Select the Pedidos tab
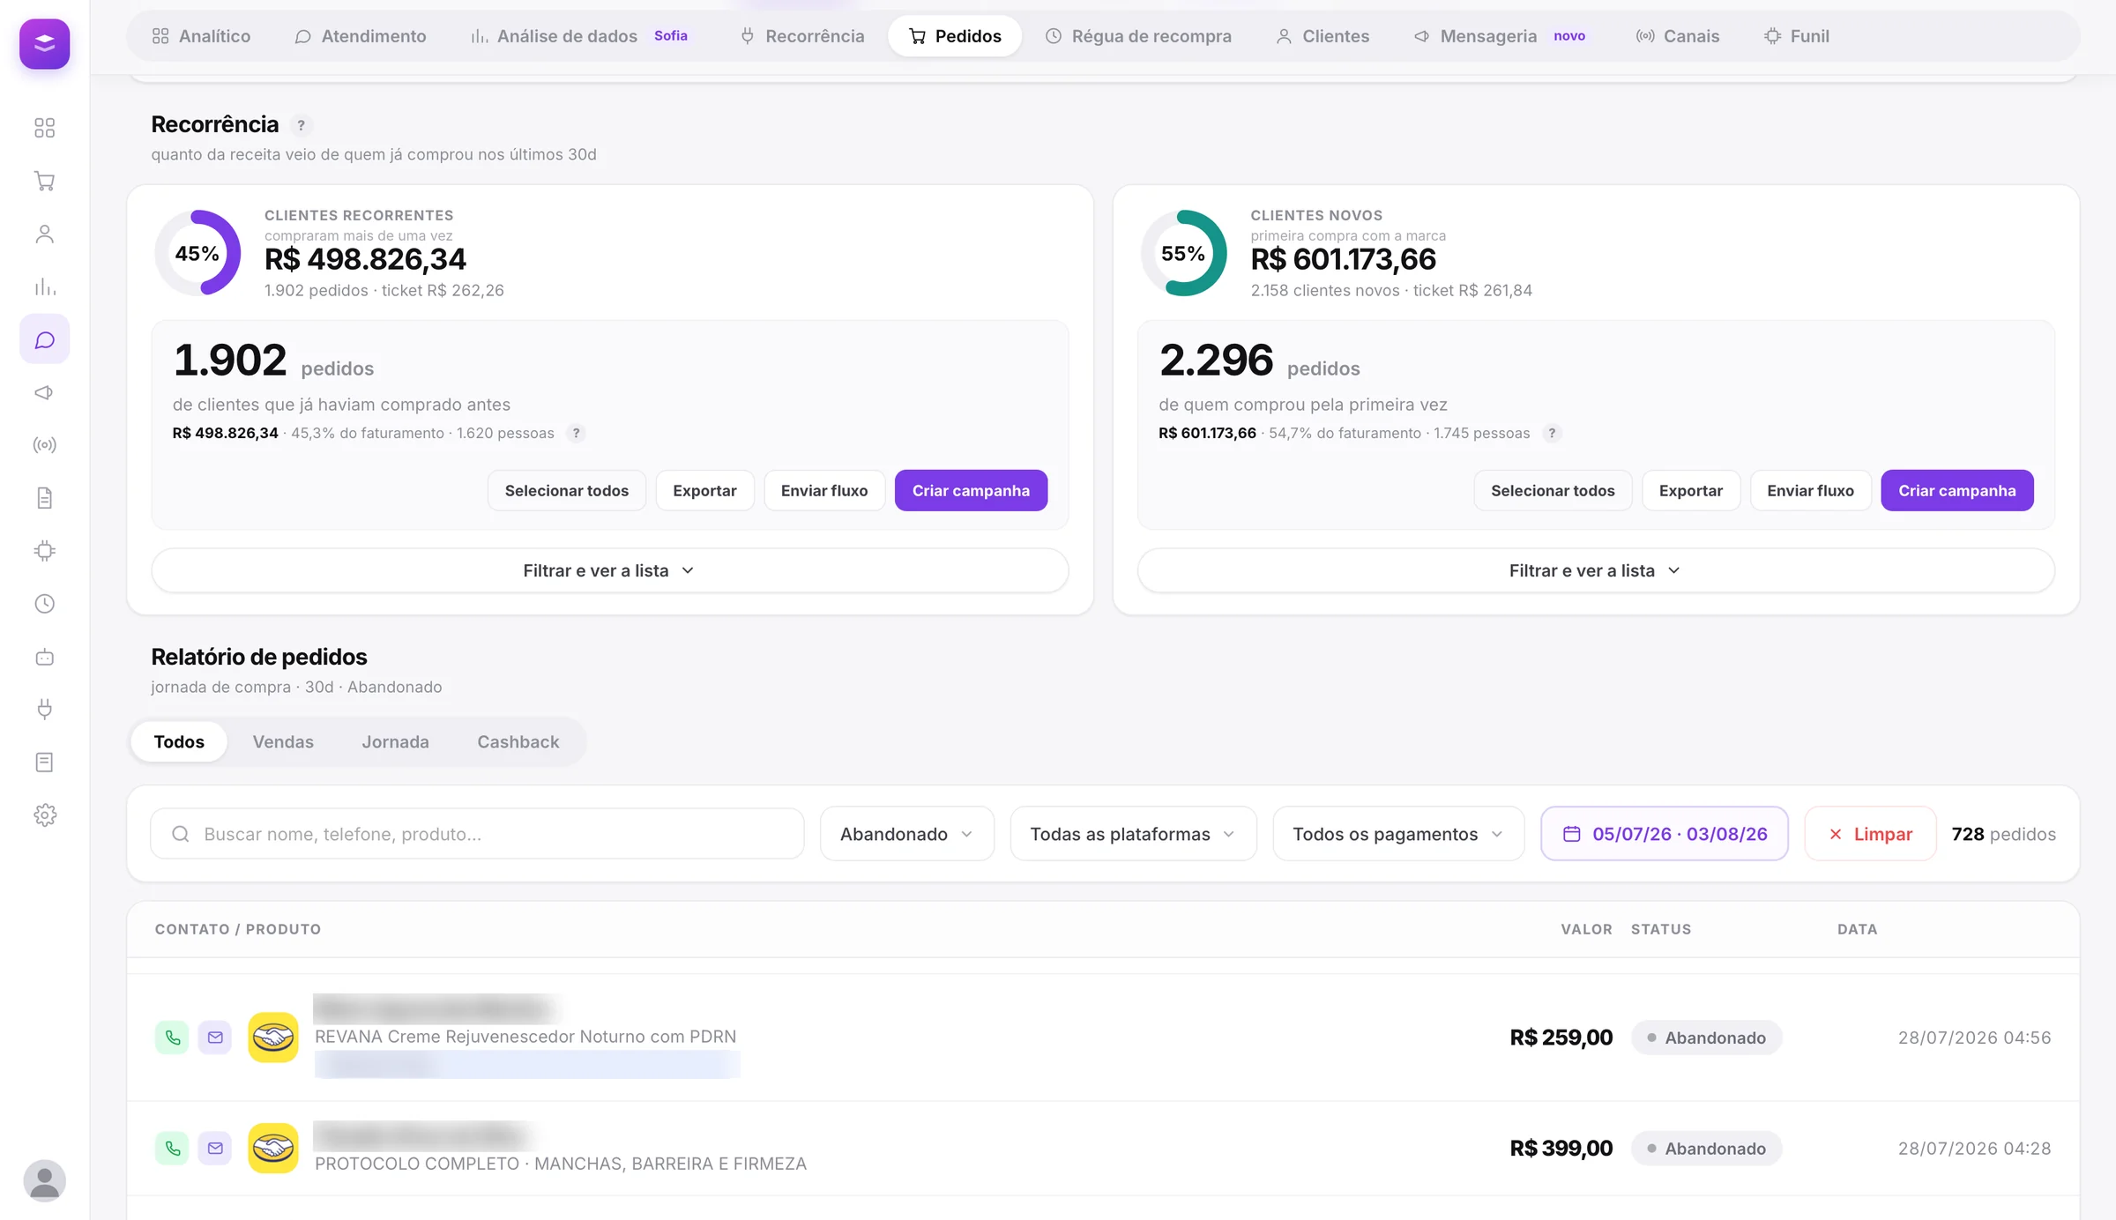 [955, 36]
